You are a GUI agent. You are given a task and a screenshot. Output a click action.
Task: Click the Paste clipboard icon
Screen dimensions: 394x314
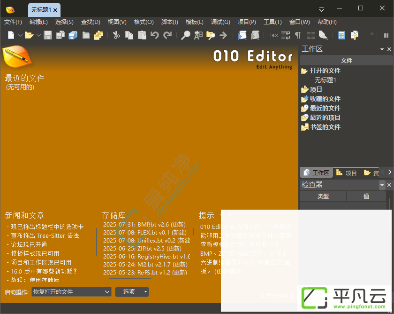[142, 35]
